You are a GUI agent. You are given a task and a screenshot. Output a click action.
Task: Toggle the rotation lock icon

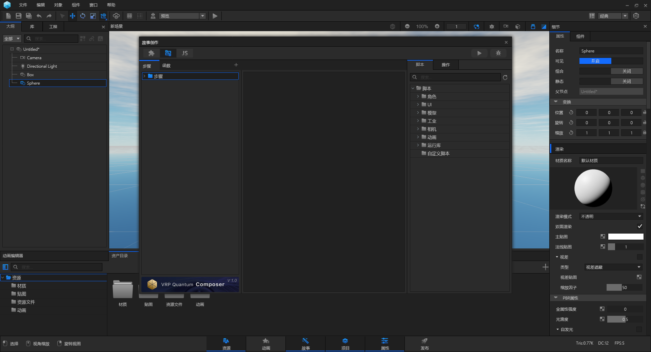(x=645, y=123)
